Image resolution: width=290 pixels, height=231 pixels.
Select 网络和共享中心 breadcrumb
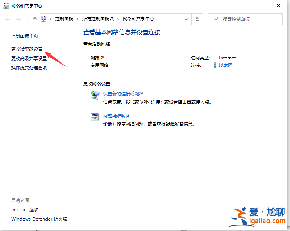[x=139, y=19]
